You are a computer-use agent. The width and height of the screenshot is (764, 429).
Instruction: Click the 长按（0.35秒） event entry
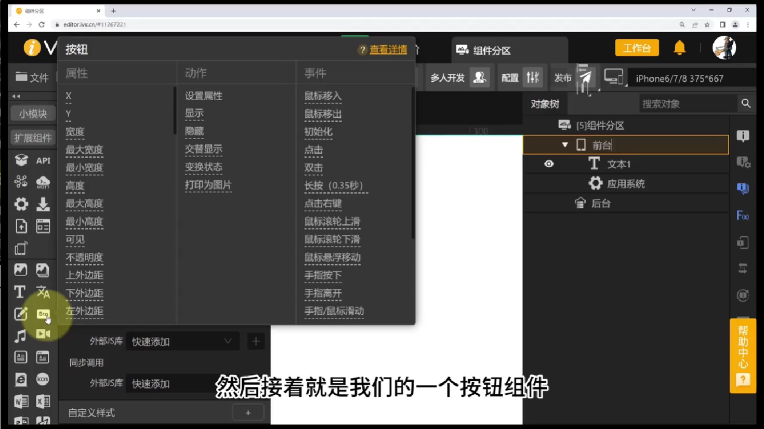click(336, 185)
